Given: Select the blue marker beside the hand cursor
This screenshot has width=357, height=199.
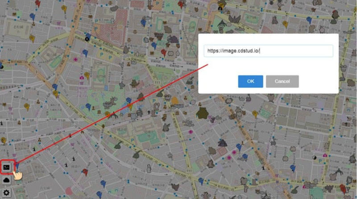Looking at the screenshot, I should 17,167.
